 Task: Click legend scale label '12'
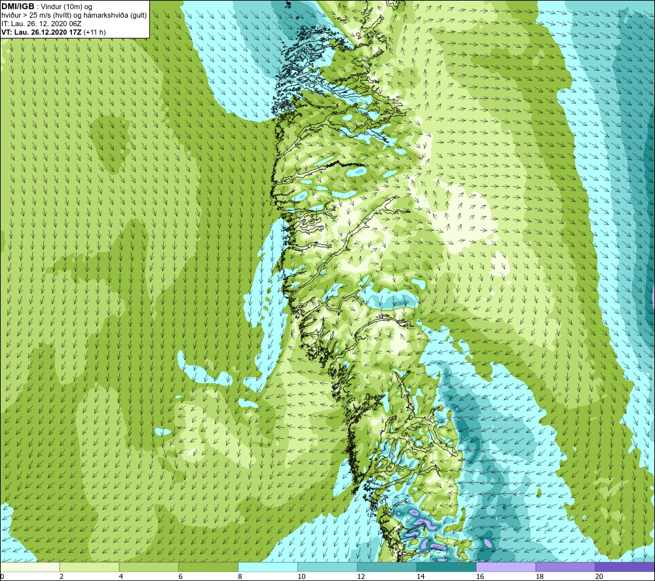click(361, 576)
